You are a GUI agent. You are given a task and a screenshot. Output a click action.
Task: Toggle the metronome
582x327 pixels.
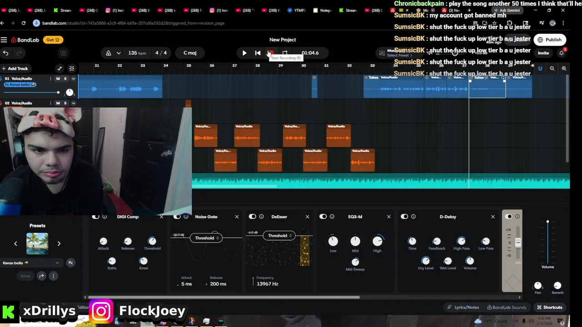pos(108,53)
